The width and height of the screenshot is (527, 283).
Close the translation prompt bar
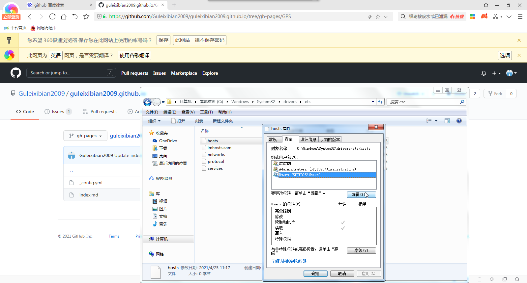coord(519,55)
